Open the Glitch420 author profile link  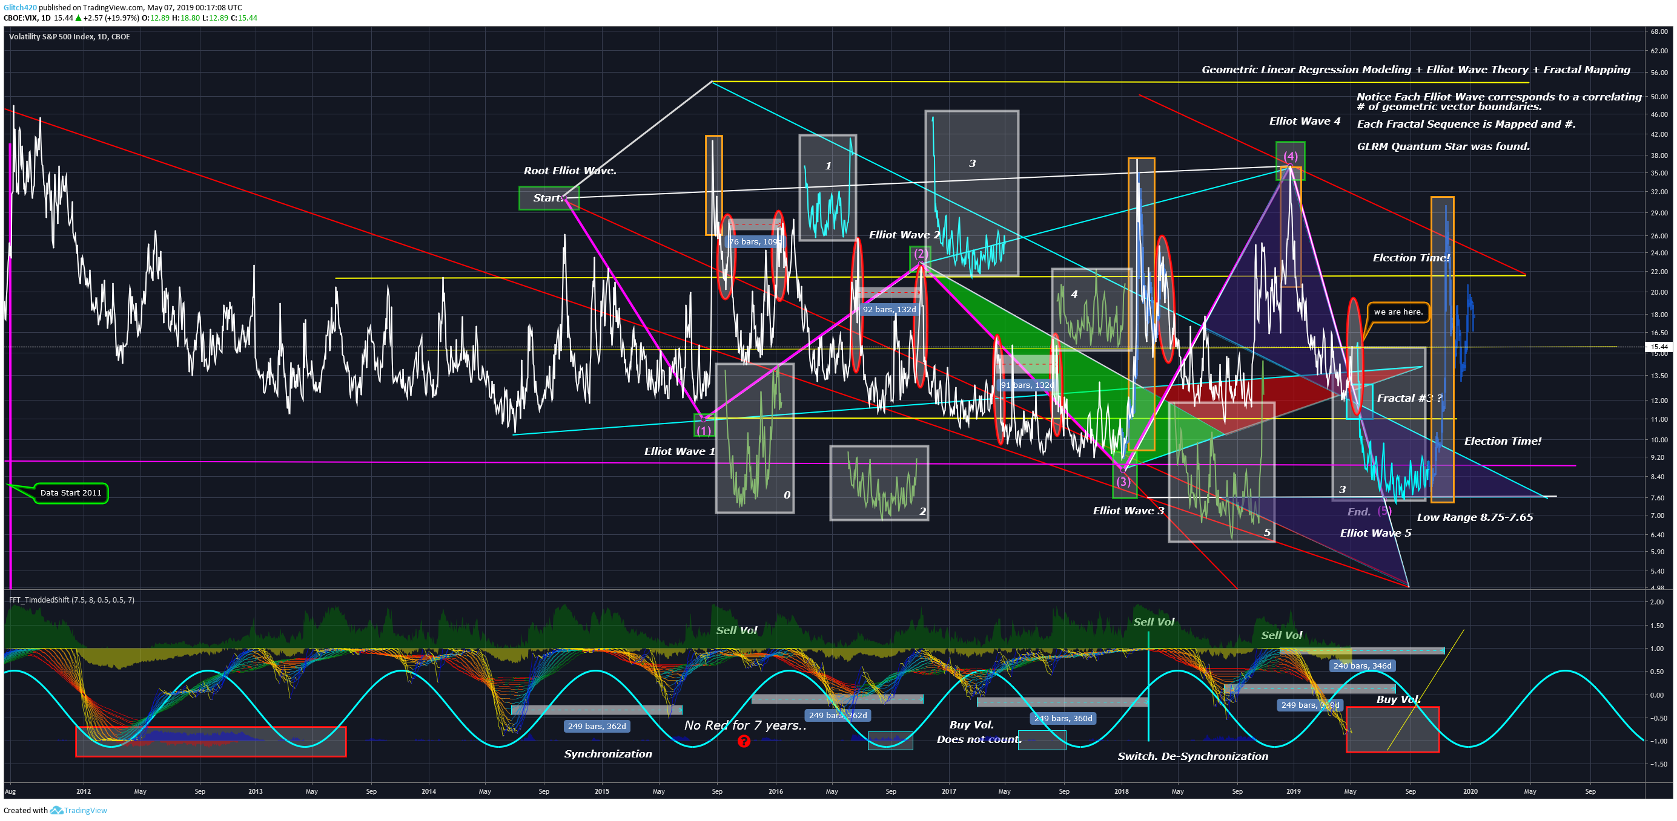coord(19,8)
